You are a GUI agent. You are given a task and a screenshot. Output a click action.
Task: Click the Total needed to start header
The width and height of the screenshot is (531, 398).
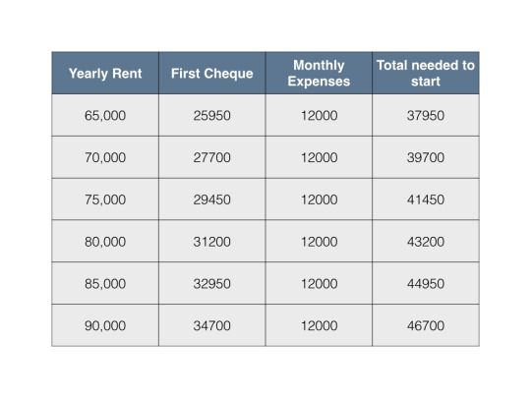(426, 73)
